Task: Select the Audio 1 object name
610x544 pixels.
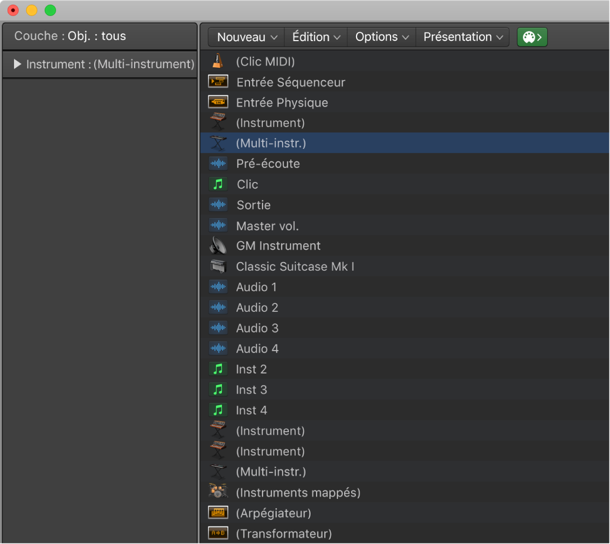Action: point(256,287)
